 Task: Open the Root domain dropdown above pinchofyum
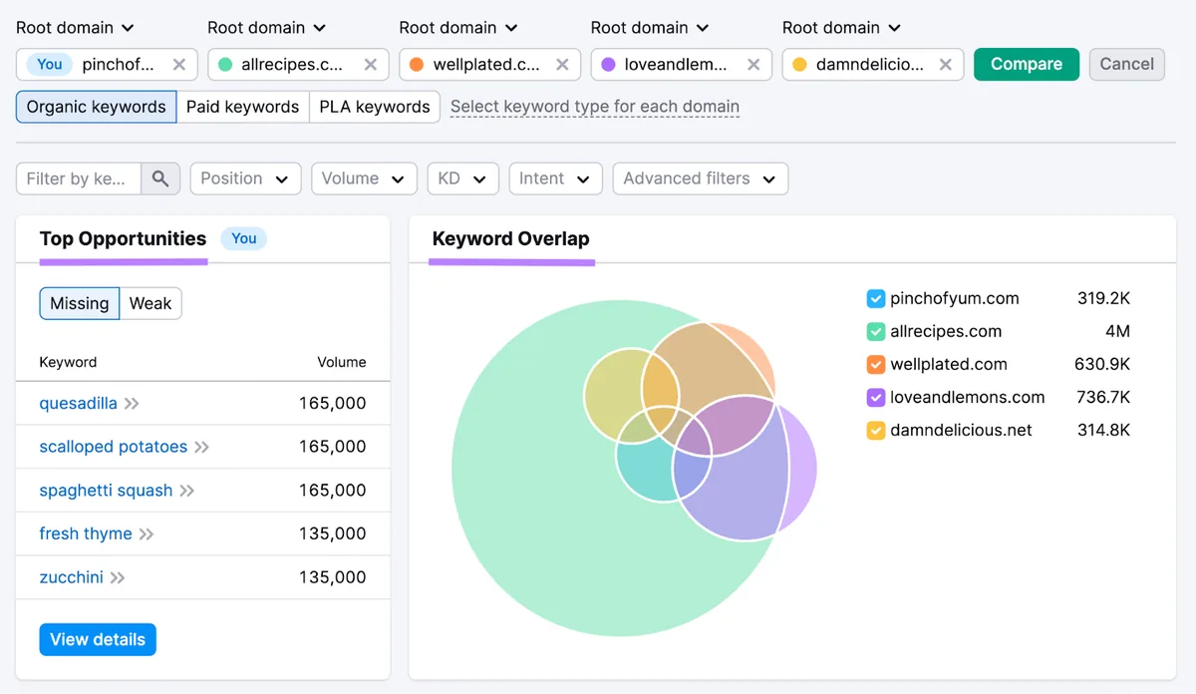75,27
